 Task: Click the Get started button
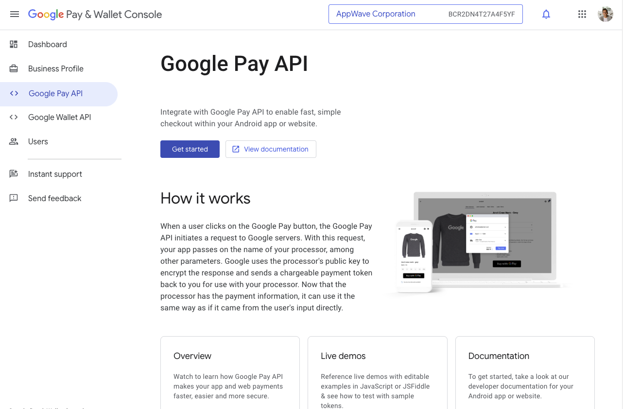(x=190, y=149)
